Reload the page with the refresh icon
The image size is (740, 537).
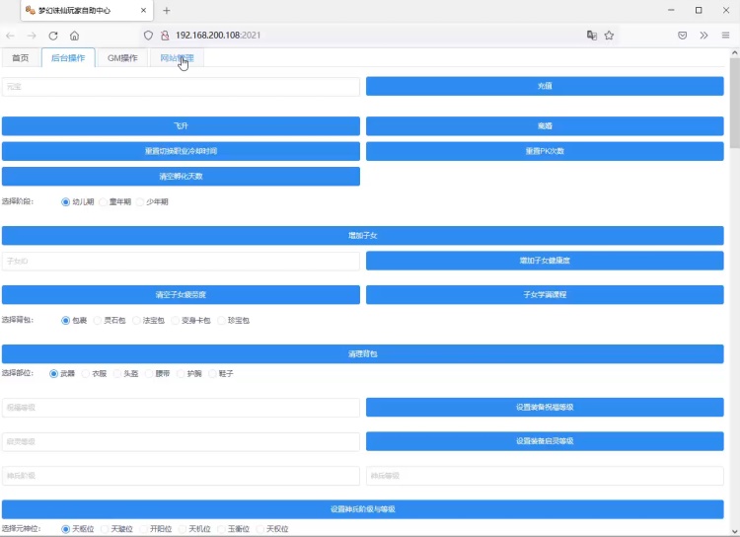(x=53, y=35)
